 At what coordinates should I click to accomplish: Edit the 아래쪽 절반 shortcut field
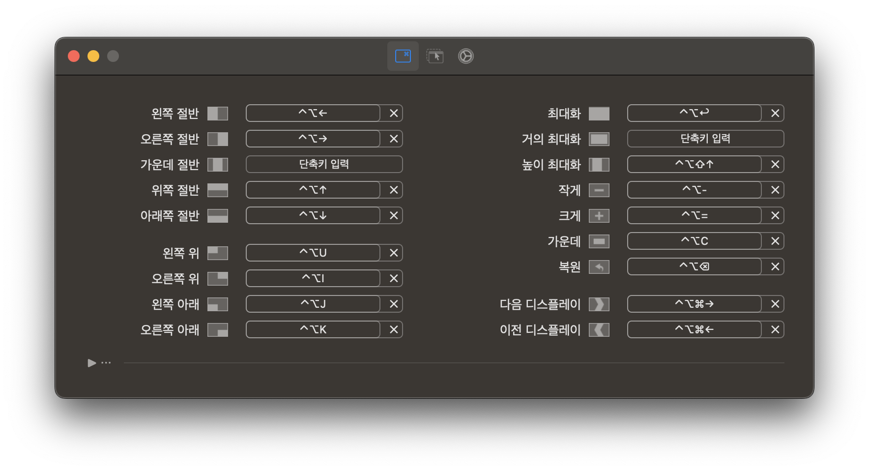click(313, 215)
